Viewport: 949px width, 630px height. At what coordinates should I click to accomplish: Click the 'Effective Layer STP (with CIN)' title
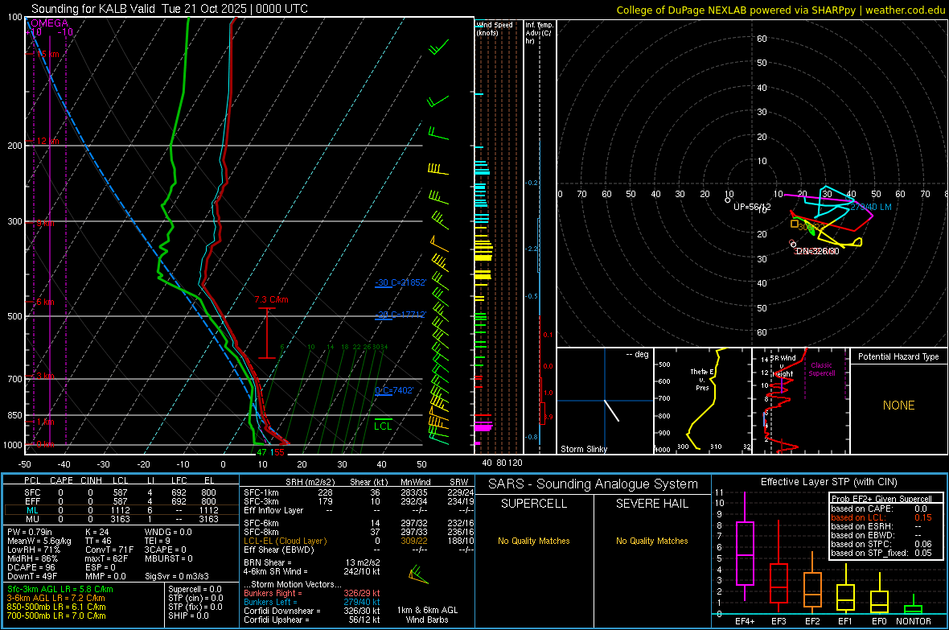click(x=829, y=482)
